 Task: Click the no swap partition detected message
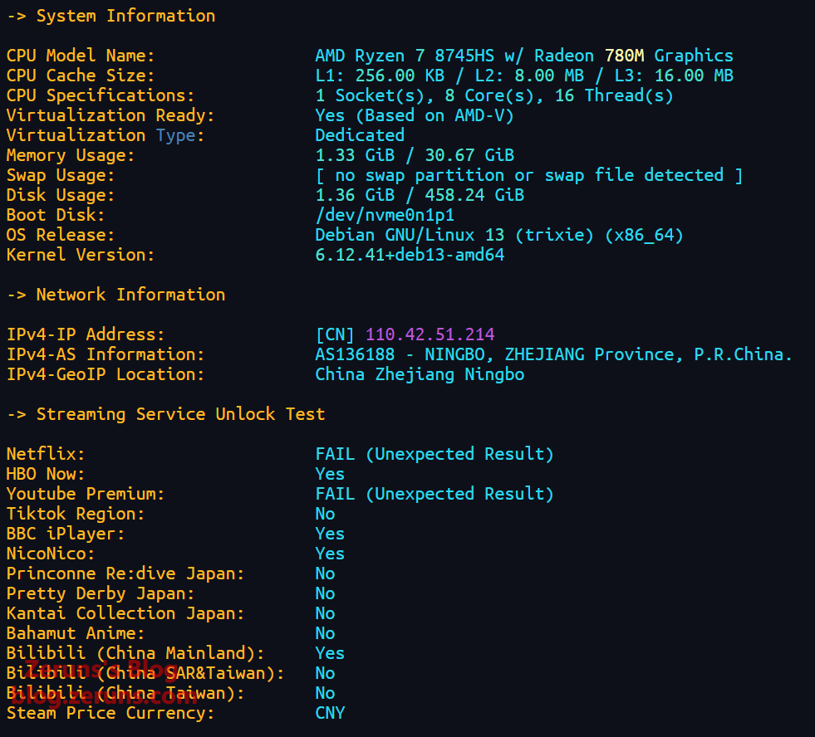click(x=528, y=175)
